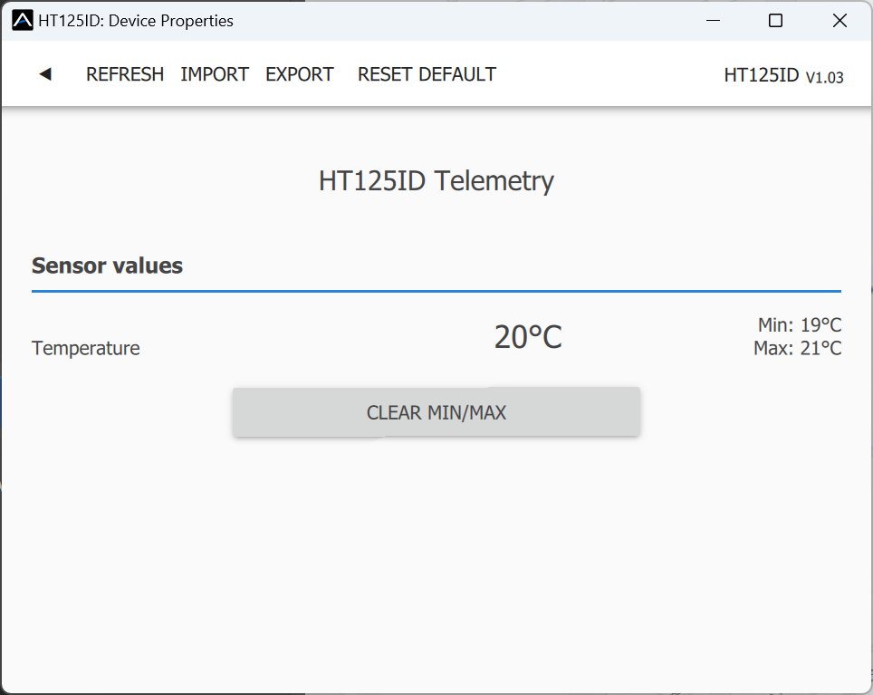This screenshot has height=695, width=873.
Task: Select EXPORT from the top toolbar
Action: [x=299, y=74]
